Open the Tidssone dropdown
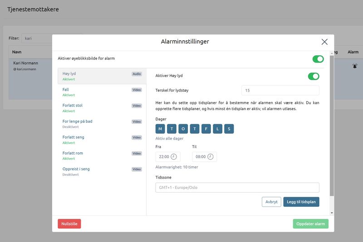The height and width of the screenshot is (242, 363). tap(237, 188)
